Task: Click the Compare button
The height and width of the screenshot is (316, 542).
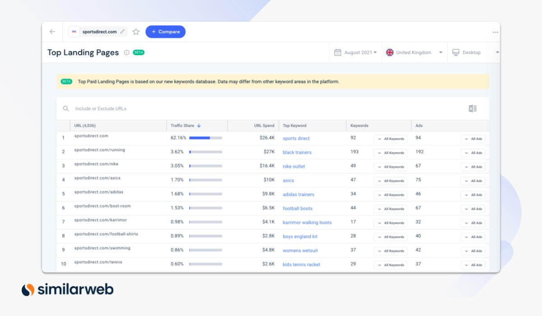Action: [x=165, y=32]
